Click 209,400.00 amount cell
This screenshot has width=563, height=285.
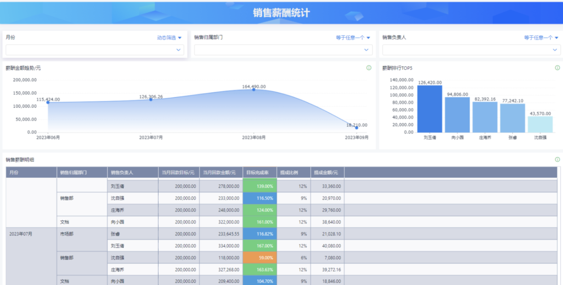(221, 281)
